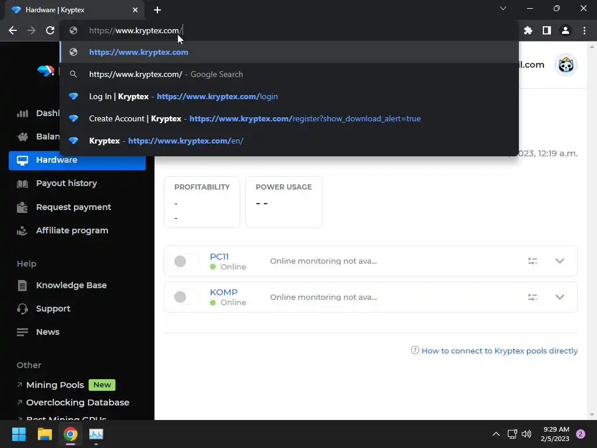The width and height of the screenshot is (597, 448).
Task: Select the Create Account | Kryptex suggestion
Action: click(289, 118)
